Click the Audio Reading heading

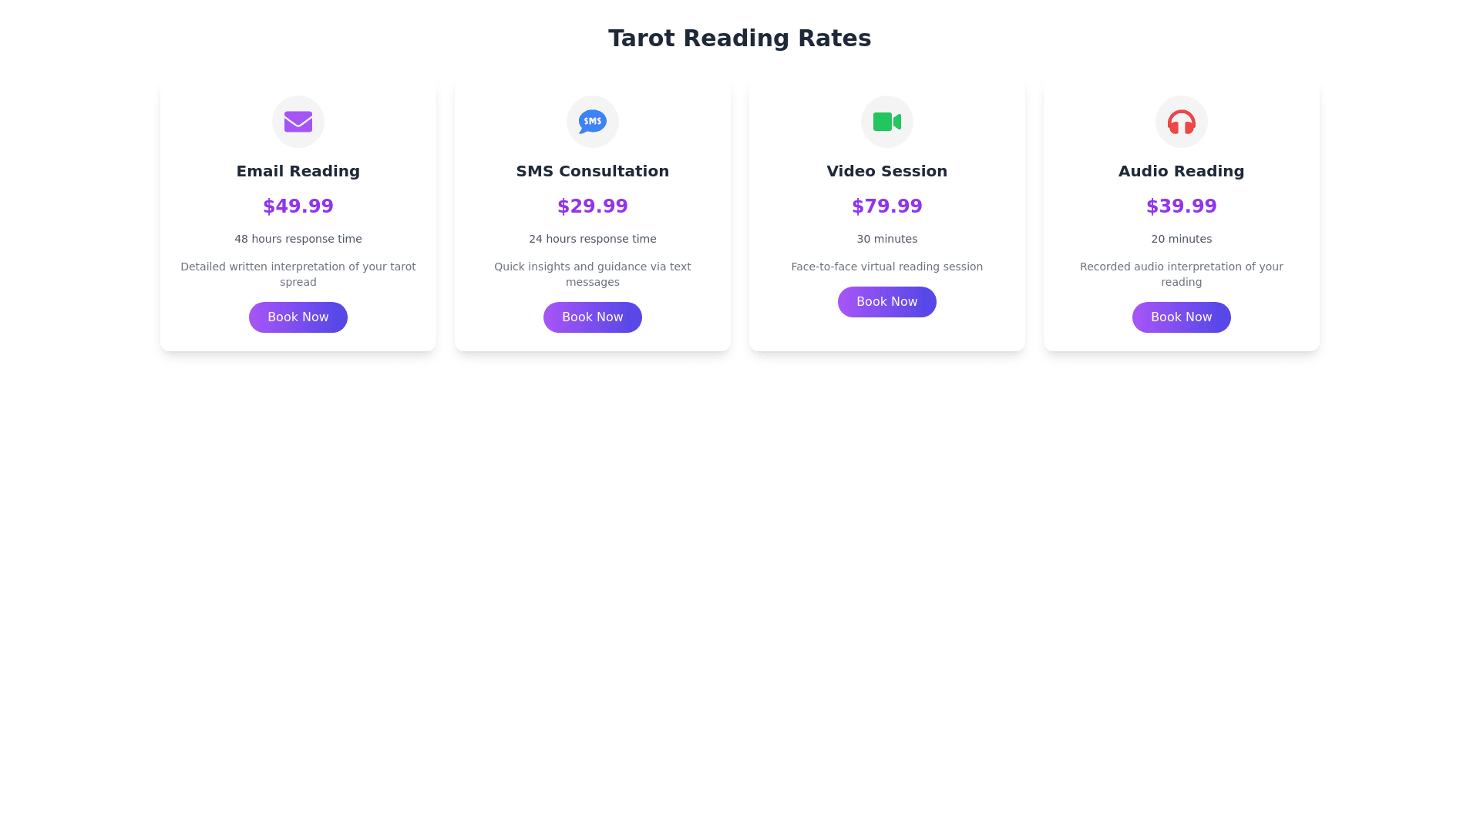point(1181,171)
